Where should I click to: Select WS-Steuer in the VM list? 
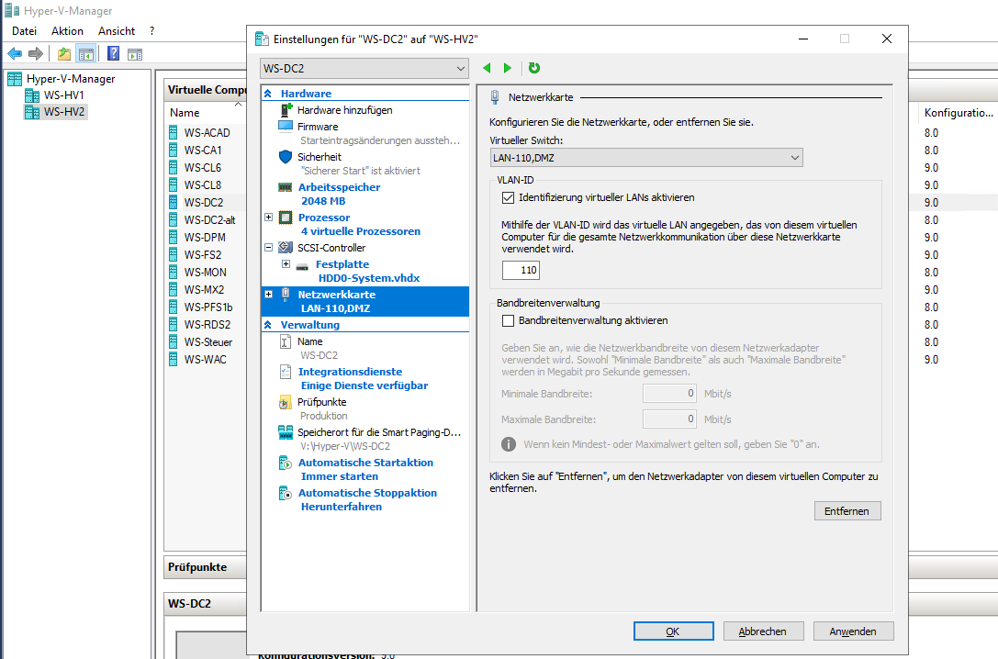tap(208, 342)
